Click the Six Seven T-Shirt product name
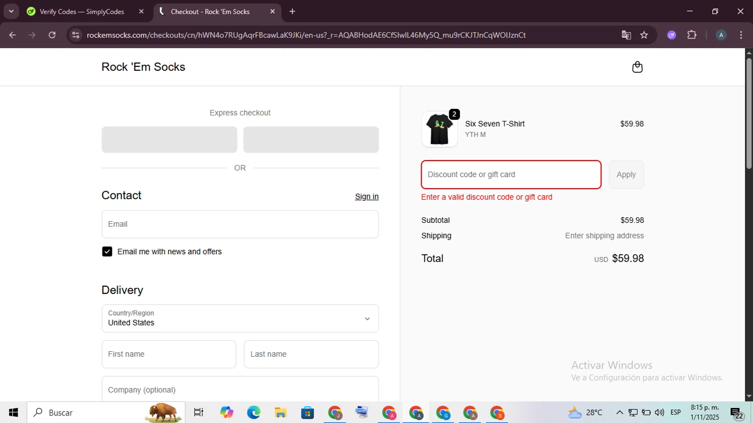Viewport: 753px width, 423px height. [x=494, y=124]
